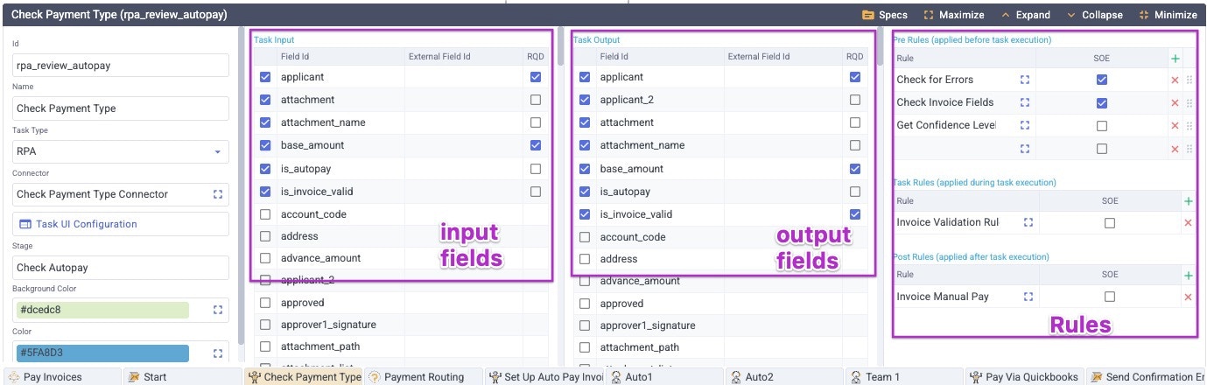Viewport: 1207px width, 385px height.
Task: Grab drag handle of Check for Errors rule
Action: [x=1189, y=80]
